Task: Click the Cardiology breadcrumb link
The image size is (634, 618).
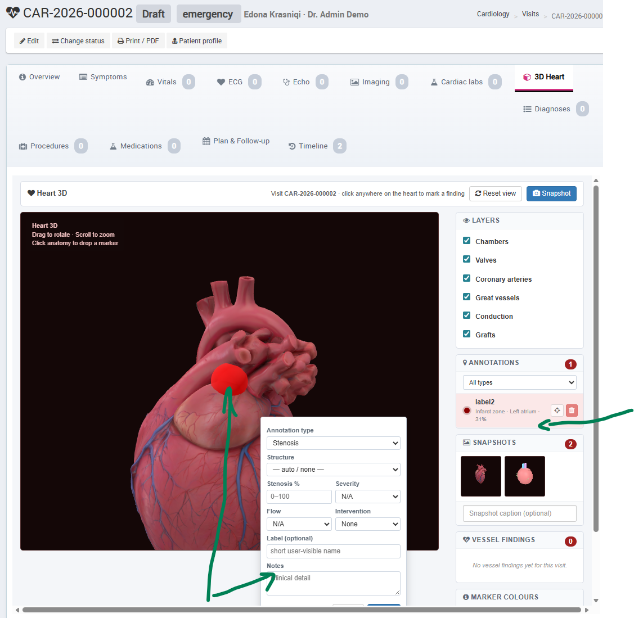Action: (493, 14)
